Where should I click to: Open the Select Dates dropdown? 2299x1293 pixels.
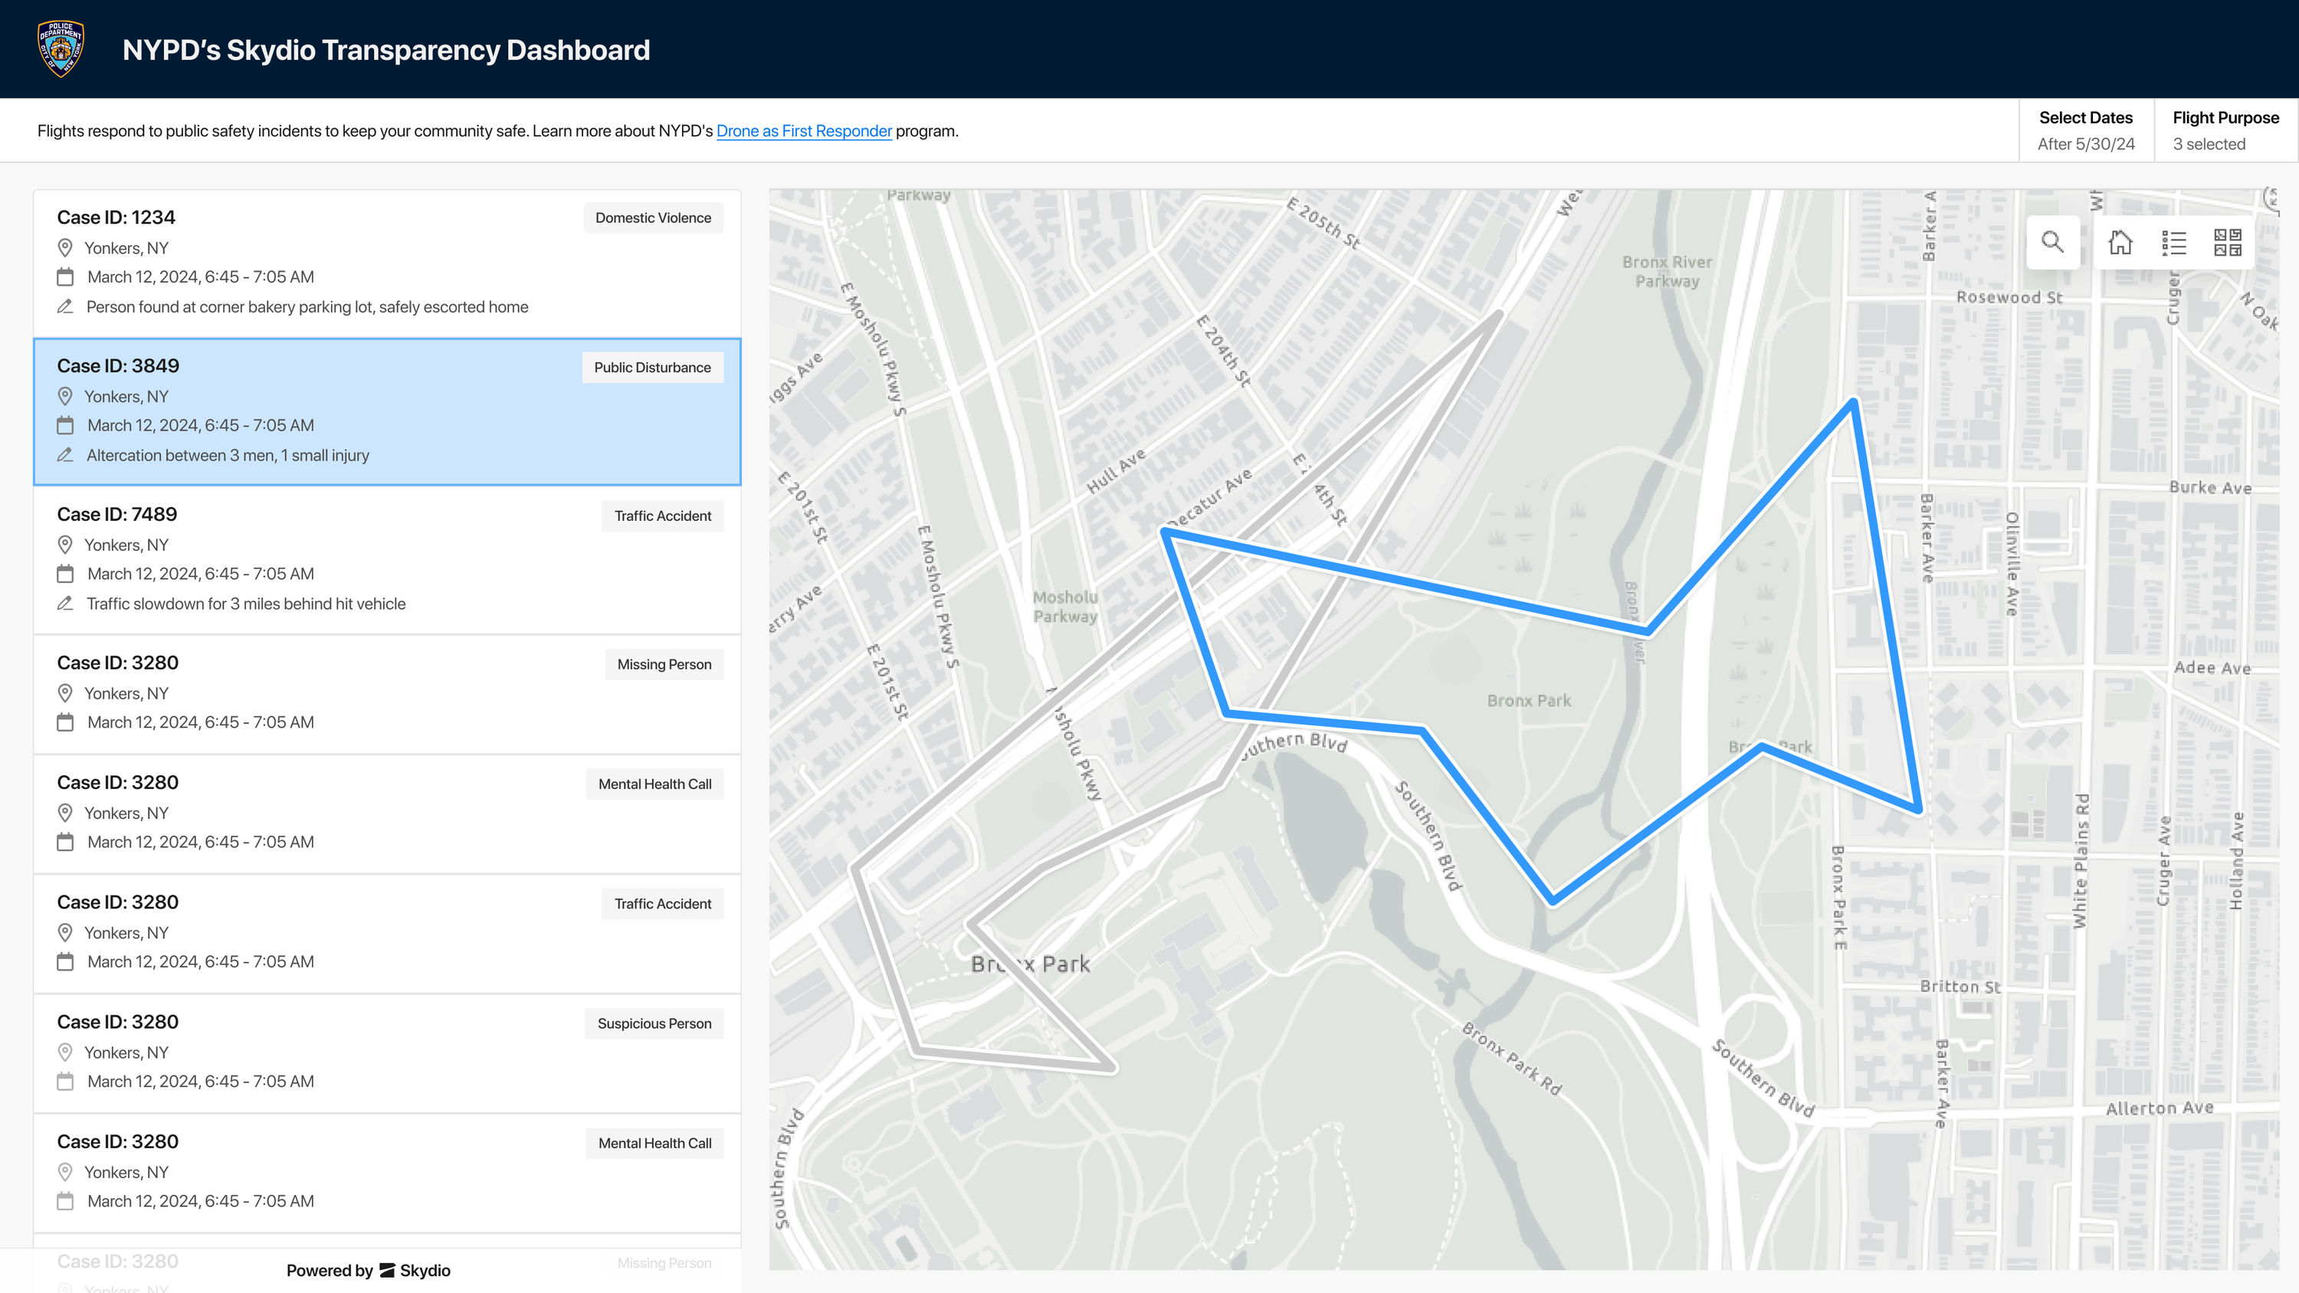tap(2086, 130)
